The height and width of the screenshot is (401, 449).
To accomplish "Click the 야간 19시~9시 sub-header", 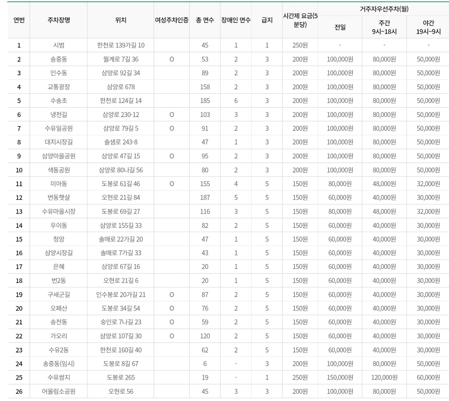I will click(428, 27).
